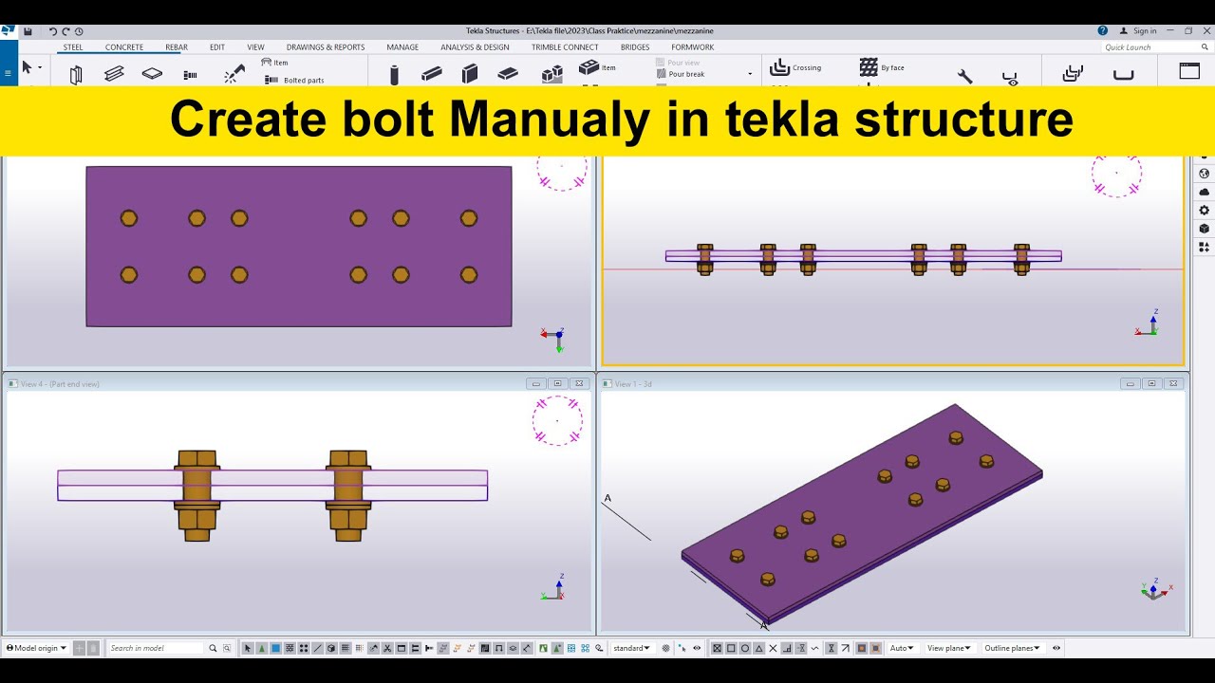Click the search magnifier icon in status bar
The width and height of the screenshot is (1215, 683).
pos(213,648)
